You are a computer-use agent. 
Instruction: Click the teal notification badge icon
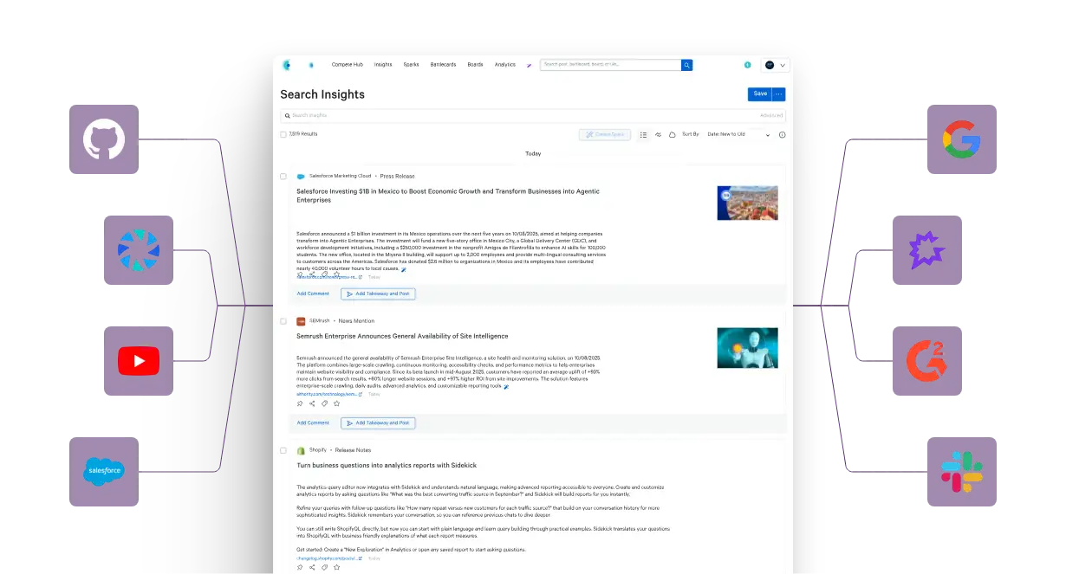pos(747,65)
